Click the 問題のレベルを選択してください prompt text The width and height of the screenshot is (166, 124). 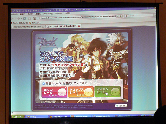[67, 83]
